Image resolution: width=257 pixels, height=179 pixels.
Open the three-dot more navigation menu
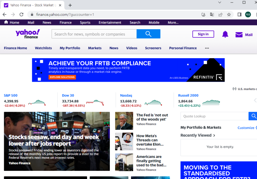(x=207, y=48)
